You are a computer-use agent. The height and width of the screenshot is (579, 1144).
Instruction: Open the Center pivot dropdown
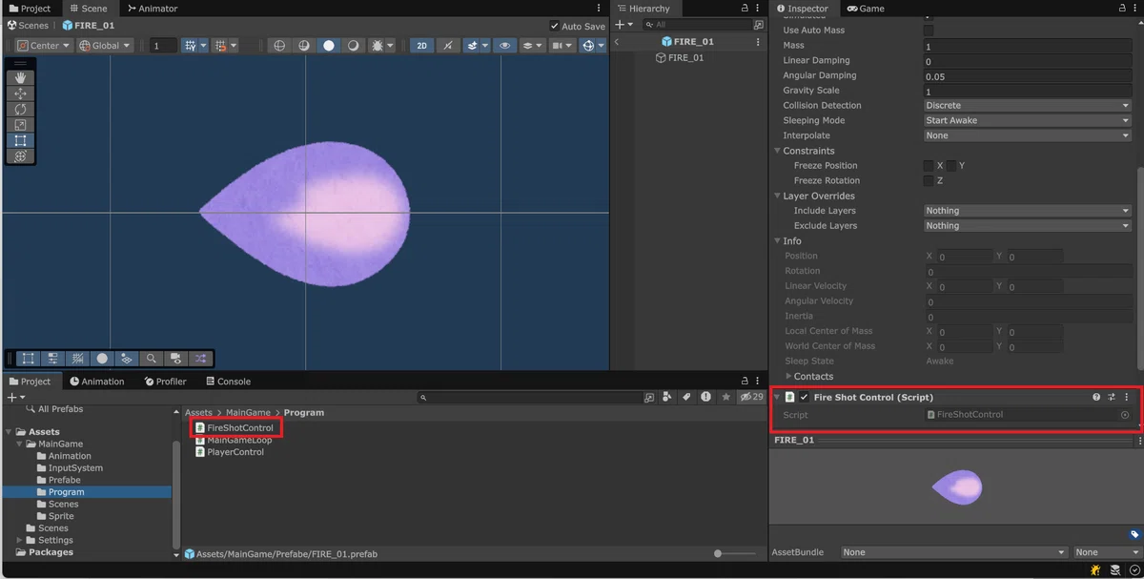pos(43,46)
